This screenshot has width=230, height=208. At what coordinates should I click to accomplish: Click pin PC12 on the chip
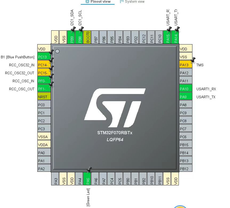143,37
